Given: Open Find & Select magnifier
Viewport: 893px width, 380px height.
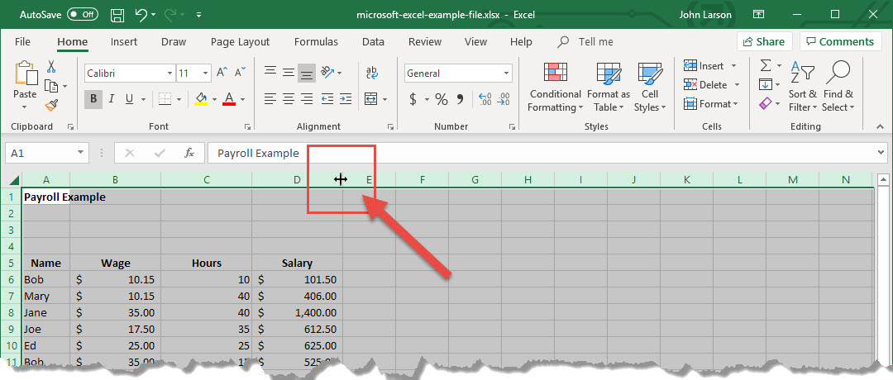Looking at the screenshot, I should [x=838, y=87].
